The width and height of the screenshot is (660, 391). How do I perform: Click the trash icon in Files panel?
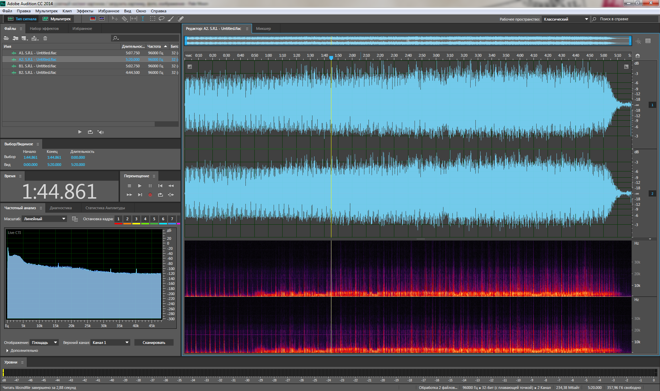coord(45,38)
